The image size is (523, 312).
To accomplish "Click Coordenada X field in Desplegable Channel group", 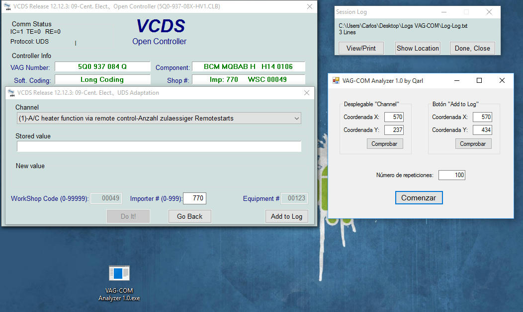I will click(x=394, y=117).
